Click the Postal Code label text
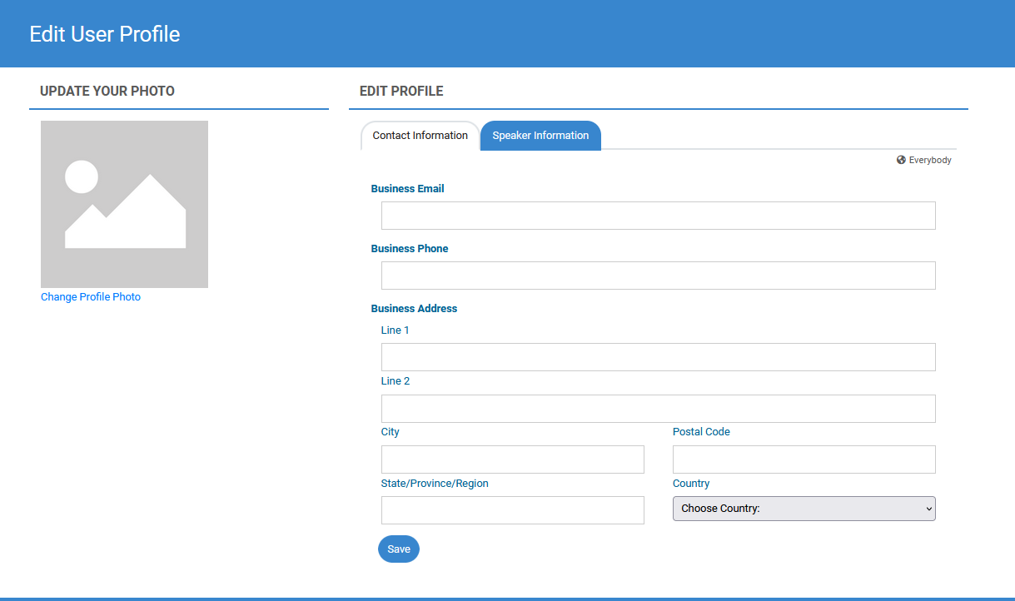Image resolution: width=1015 pixels, height=601 pixels. coord(701,432)
